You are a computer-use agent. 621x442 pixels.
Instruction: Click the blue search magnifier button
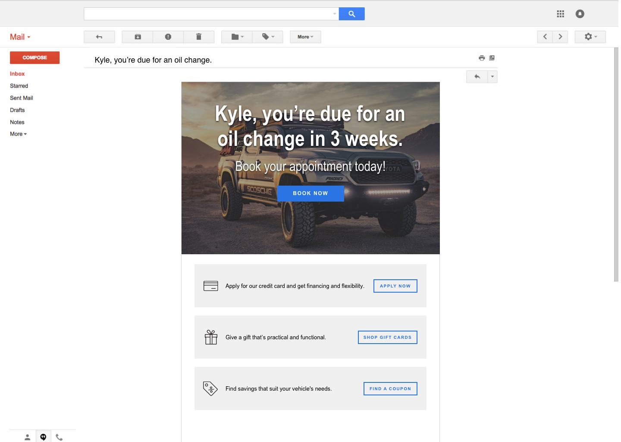[x=351, y=14]
